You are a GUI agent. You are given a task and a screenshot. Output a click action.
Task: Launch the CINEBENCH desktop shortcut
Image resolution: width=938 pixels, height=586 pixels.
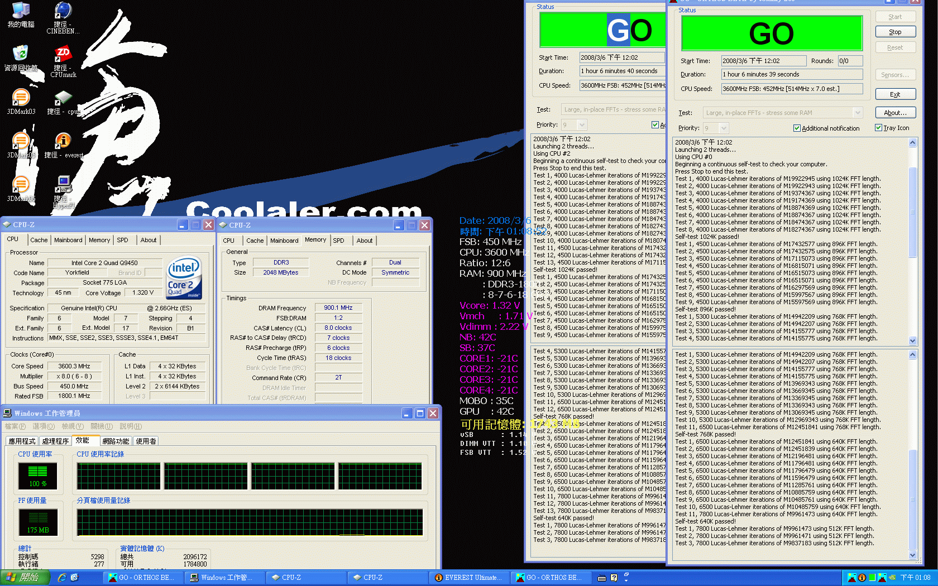[63, 17]
